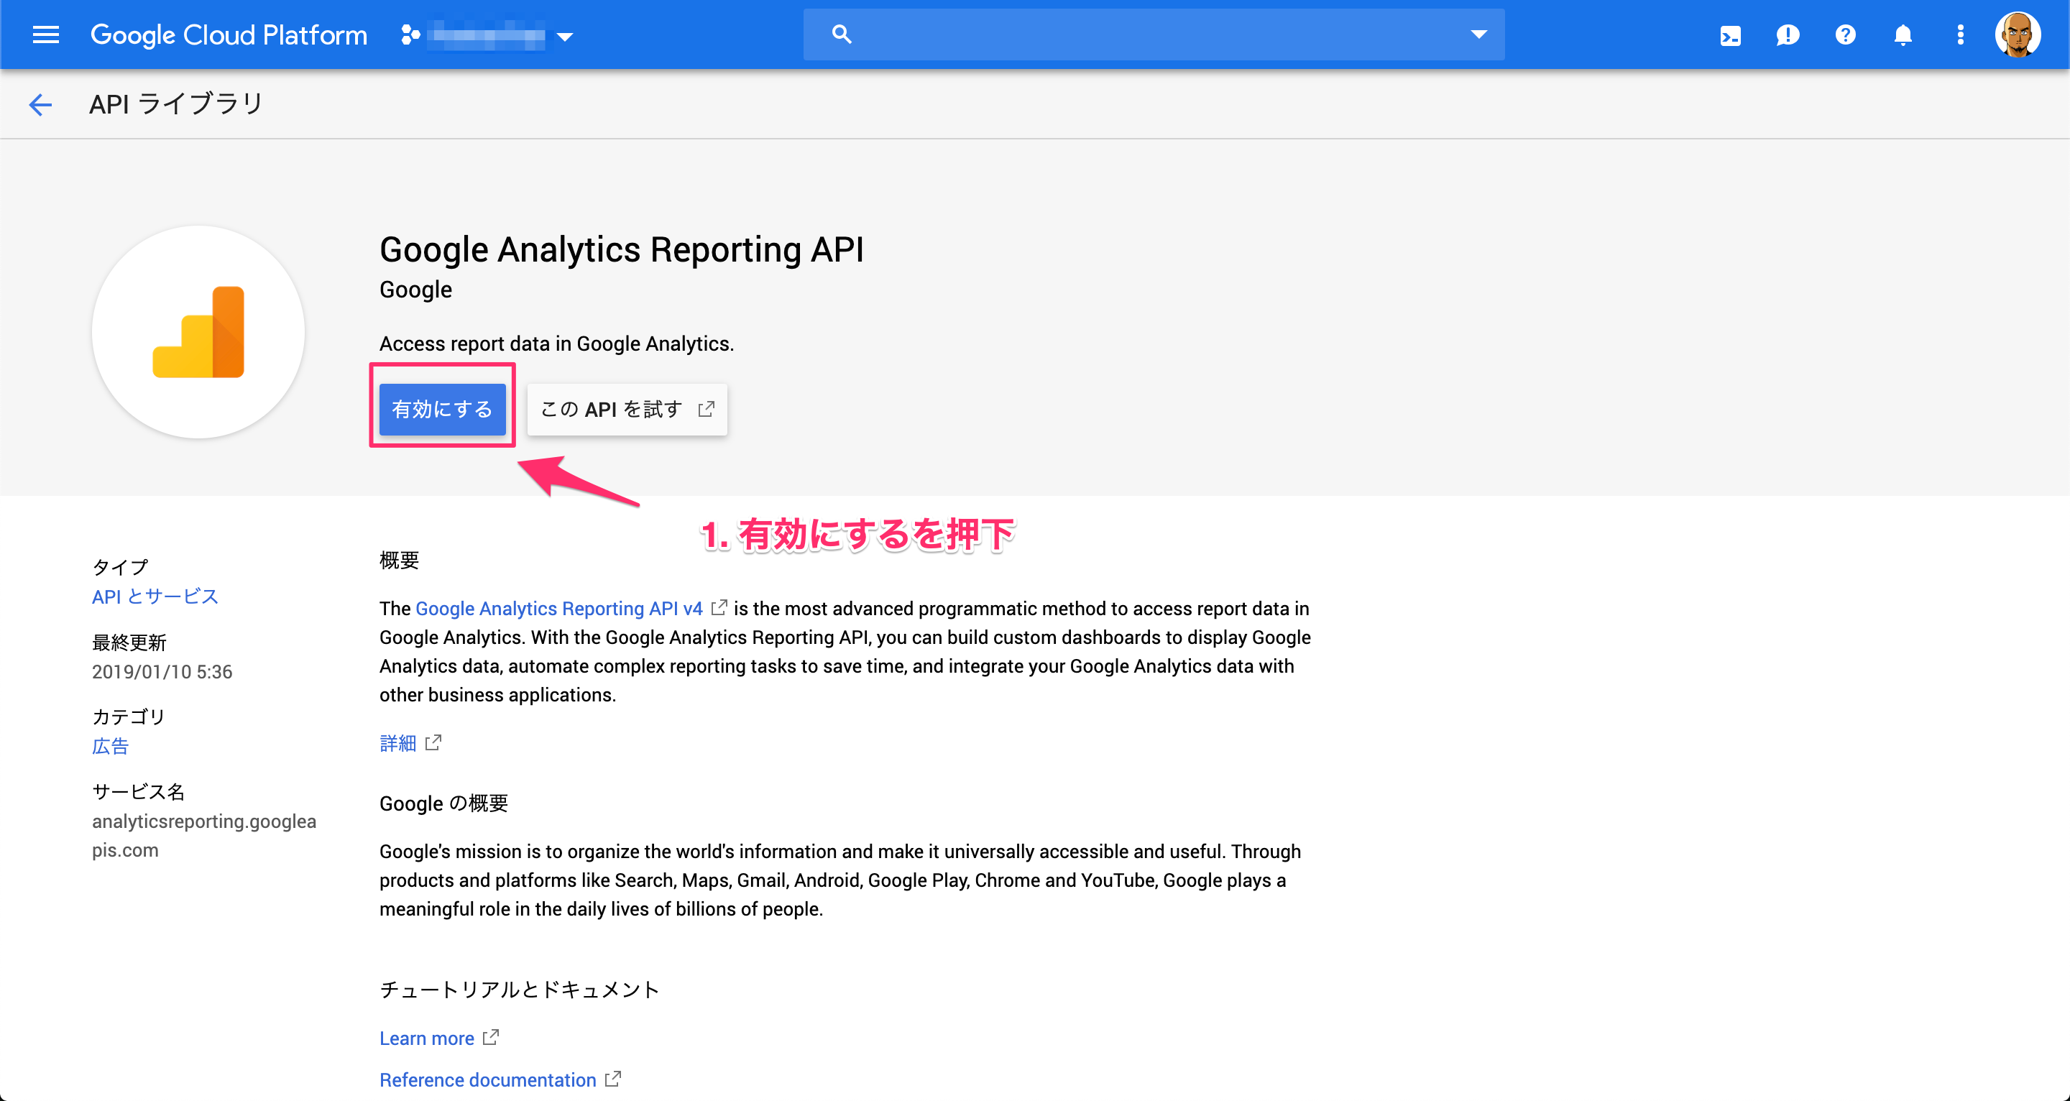Click the Google Analytics Reporting API heading
The width and height of the screenshot is (2070, 1101).
tap(621, 249)
